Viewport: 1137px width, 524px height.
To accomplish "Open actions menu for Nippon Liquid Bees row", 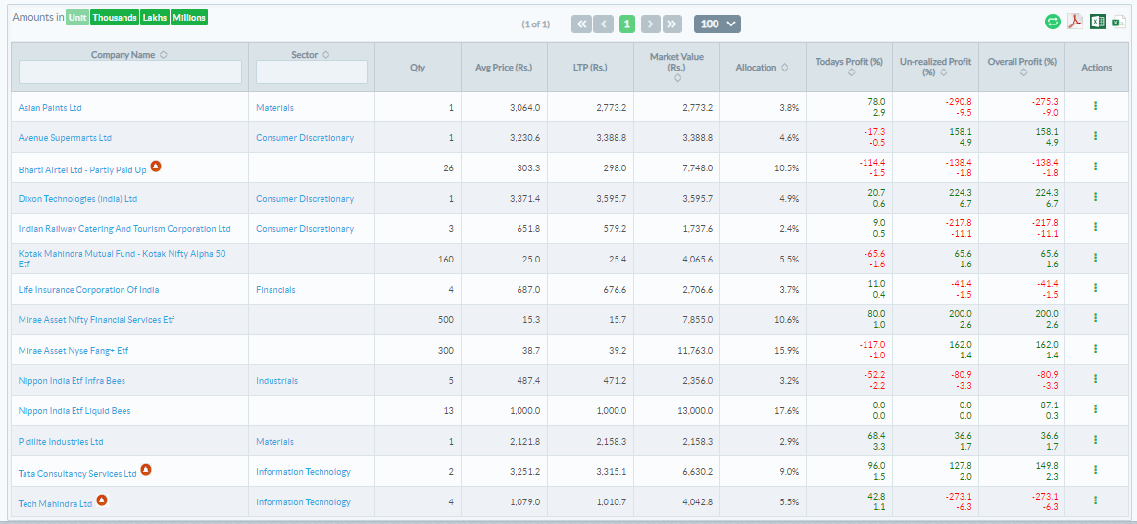I will tap(1095, 410).
